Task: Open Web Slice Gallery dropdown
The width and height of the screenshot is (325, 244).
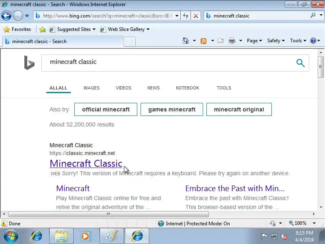Action: click(125, 29)
